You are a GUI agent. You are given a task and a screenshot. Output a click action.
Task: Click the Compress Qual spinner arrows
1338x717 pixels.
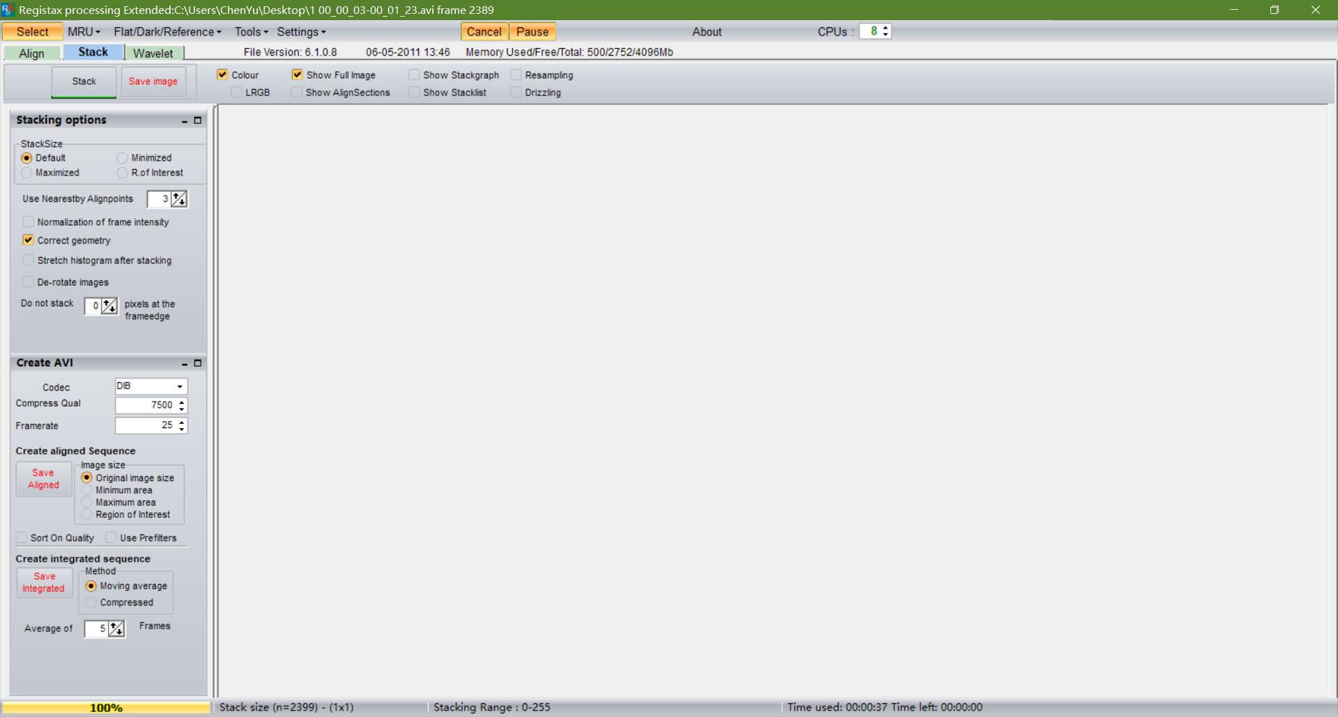click(x=182, y=405)
